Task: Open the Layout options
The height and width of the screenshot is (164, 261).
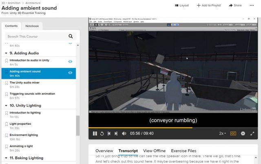Action: [x=182, y=5]
